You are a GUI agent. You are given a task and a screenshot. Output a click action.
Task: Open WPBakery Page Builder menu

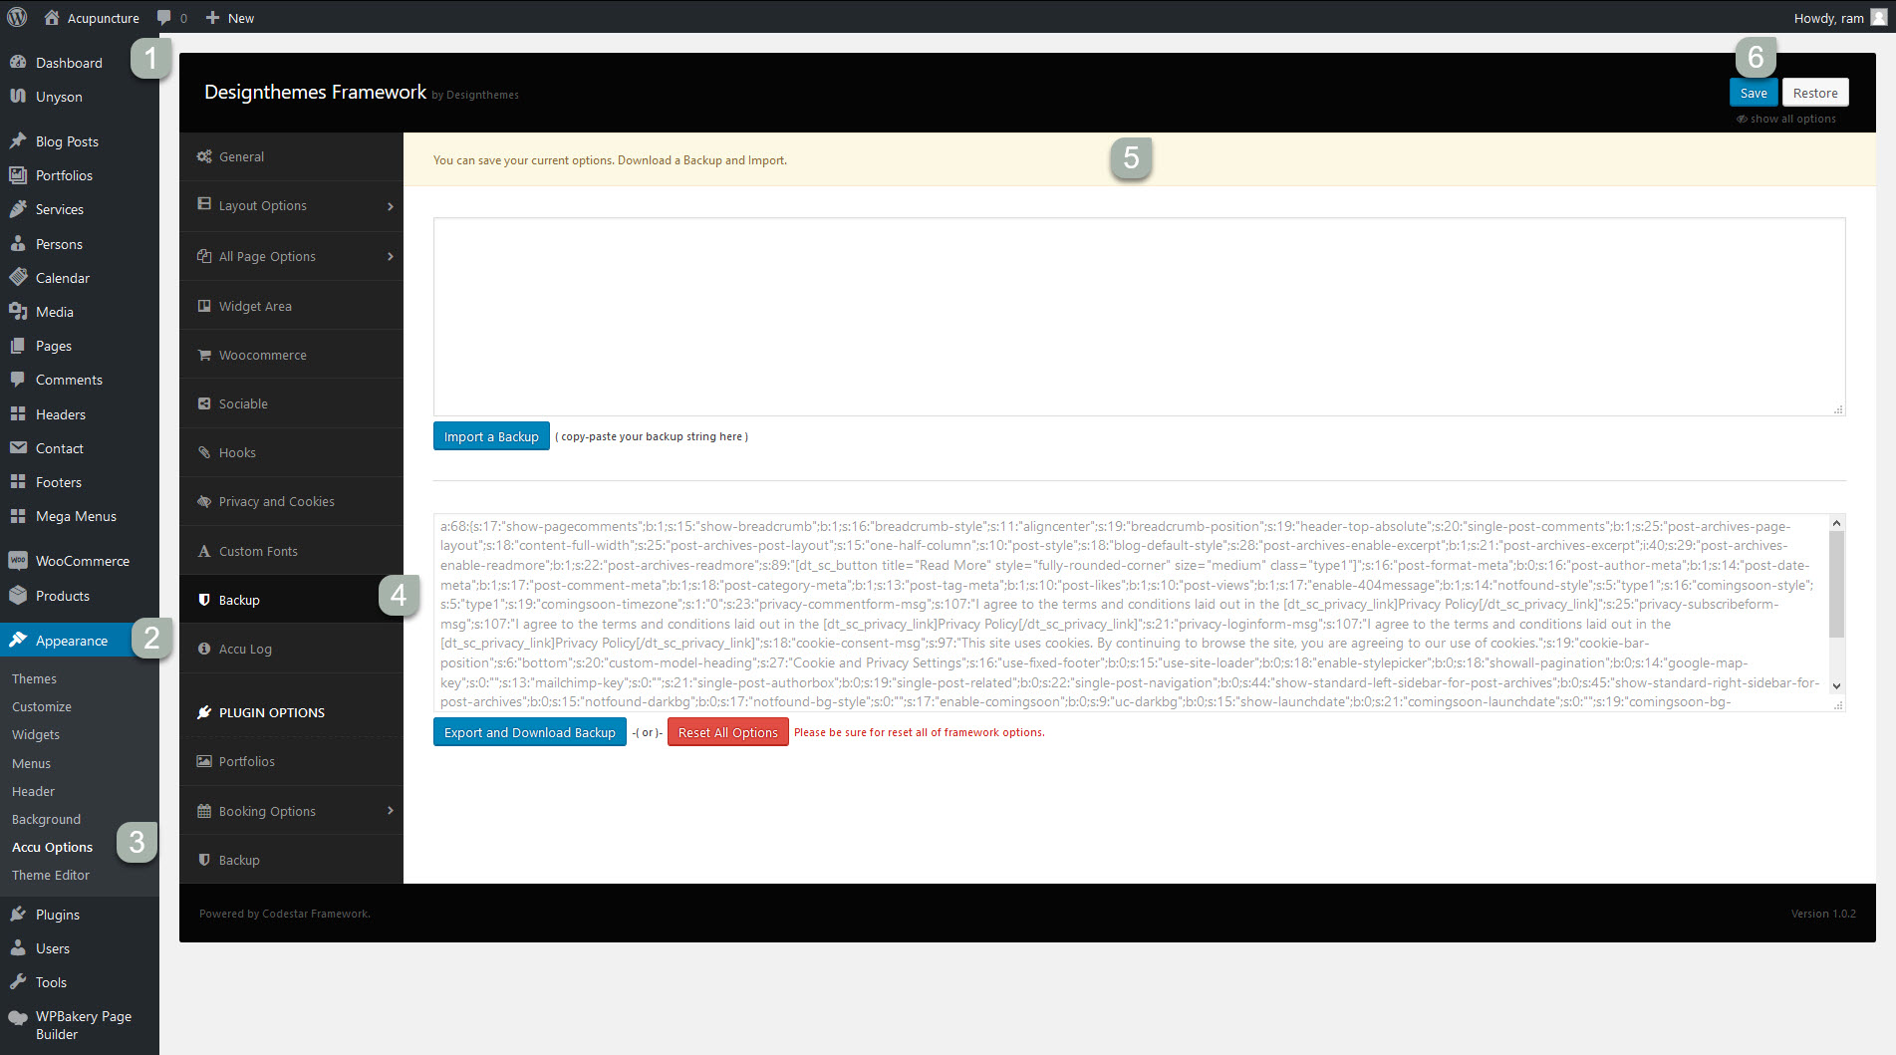tap(80, 1025)
